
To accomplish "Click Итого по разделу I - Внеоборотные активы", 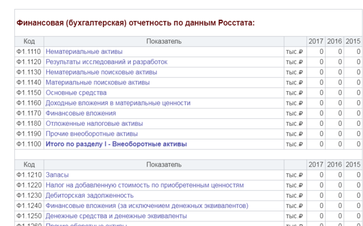I will pos(116,144).
